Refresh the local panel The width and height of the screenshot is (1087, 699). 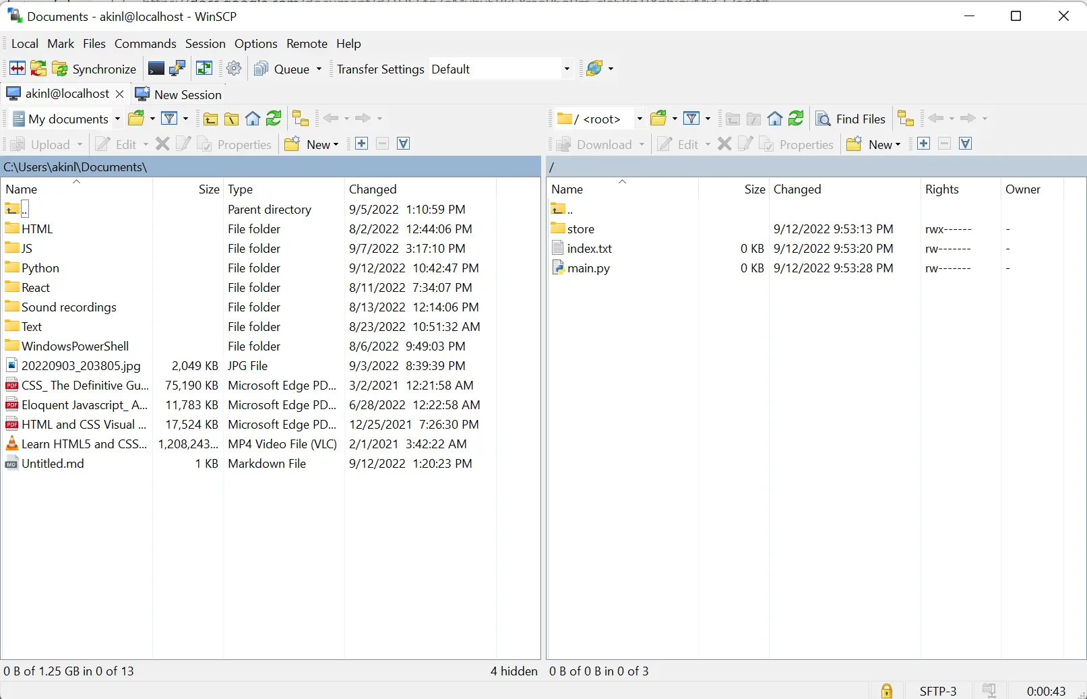click(274, 119)
